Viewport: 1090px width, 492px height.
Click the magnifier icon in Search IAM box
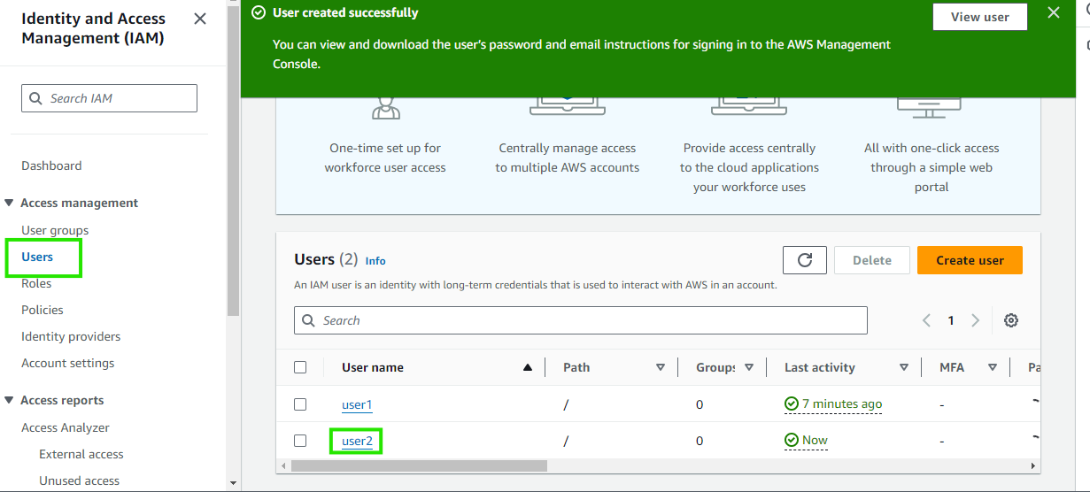tap(36, 98)
